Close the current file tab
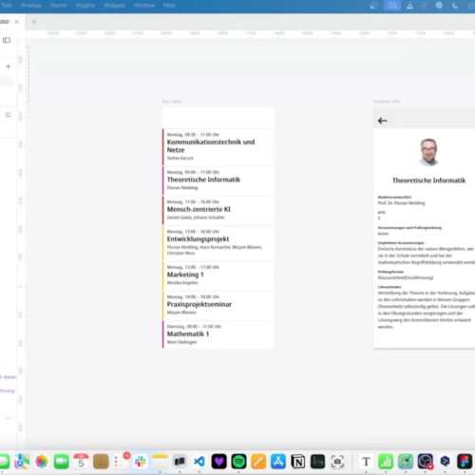 pyautogui.click(x=17, y=22)
